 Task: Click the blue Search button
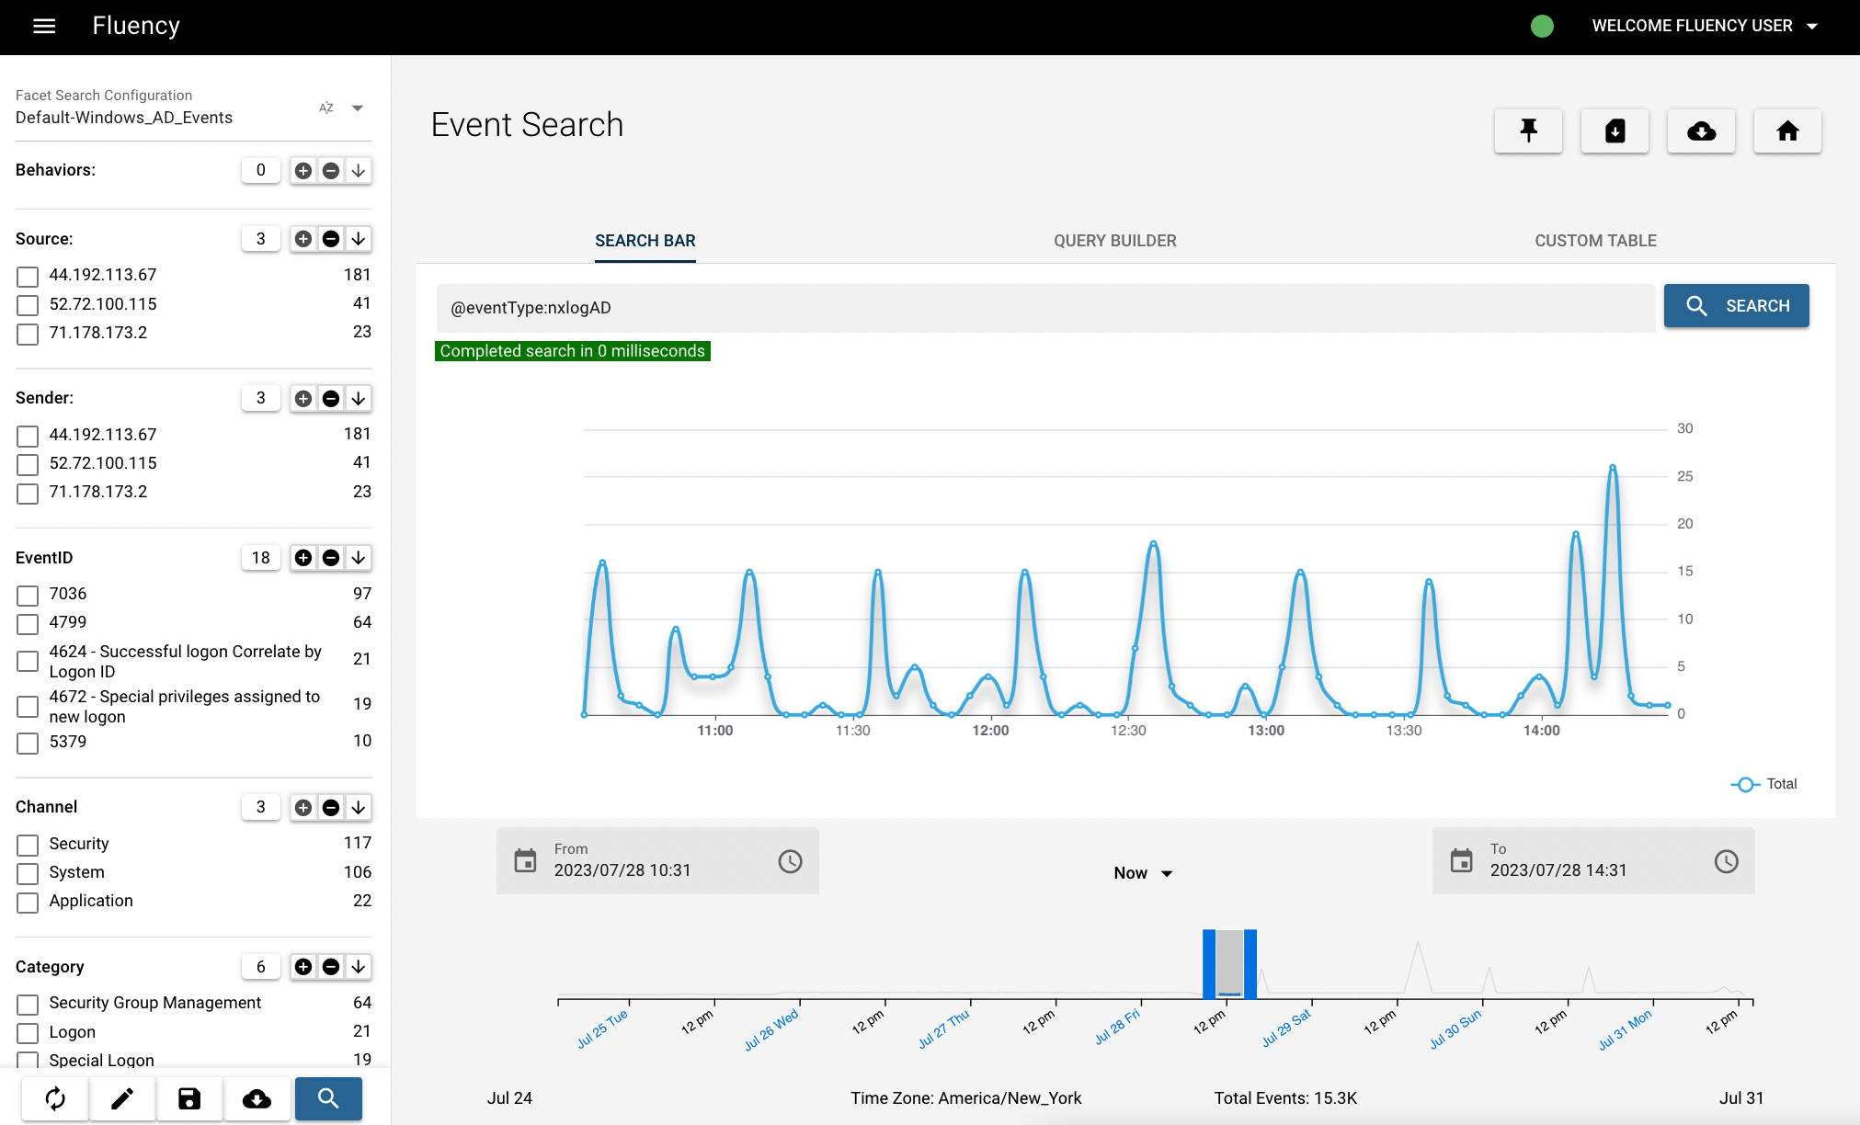tap(1736, 306)
